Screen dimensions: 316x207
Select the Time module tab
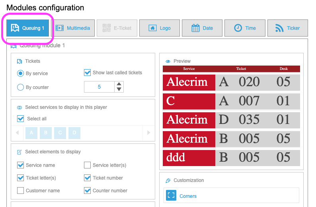point(244,28)
